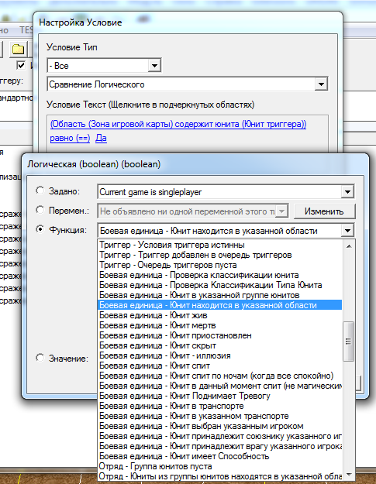Screen dimensions: 376x484
Task: Click the yellow folder icon in toolbar
Action: tap(18, 49)
